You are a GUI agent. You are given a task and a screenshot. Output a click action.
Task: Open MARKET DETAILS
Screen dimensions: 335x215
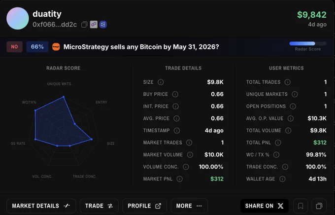pos(41,206)
